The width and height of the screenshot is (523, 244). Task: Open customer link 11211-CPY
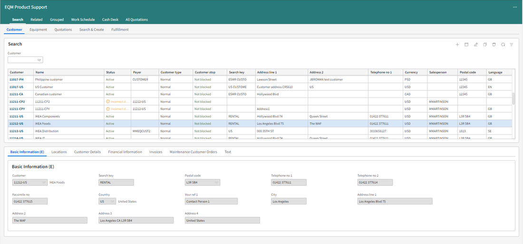click(x=17, y=109)
